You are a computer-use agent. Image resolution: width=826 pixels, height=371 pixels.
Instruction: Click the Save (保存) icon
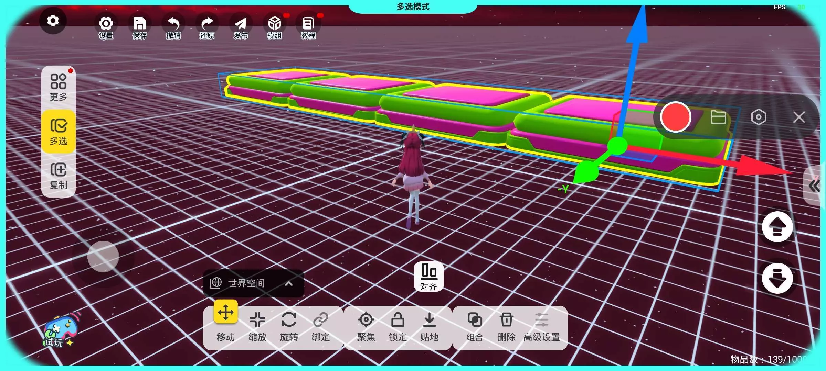pyautogui.click(x=139, y=24)
